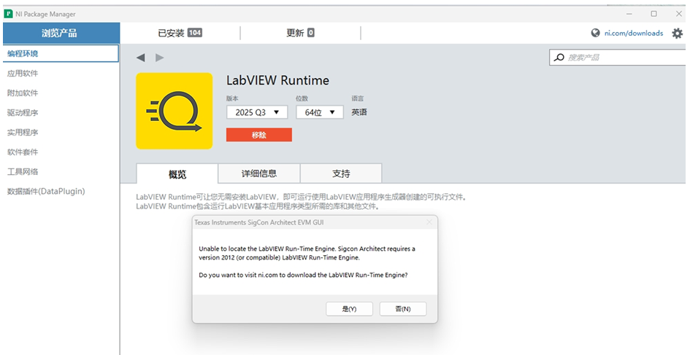
Task: Close the SigCon Architect EVM GUI dialog
Action: coord(429,222)
